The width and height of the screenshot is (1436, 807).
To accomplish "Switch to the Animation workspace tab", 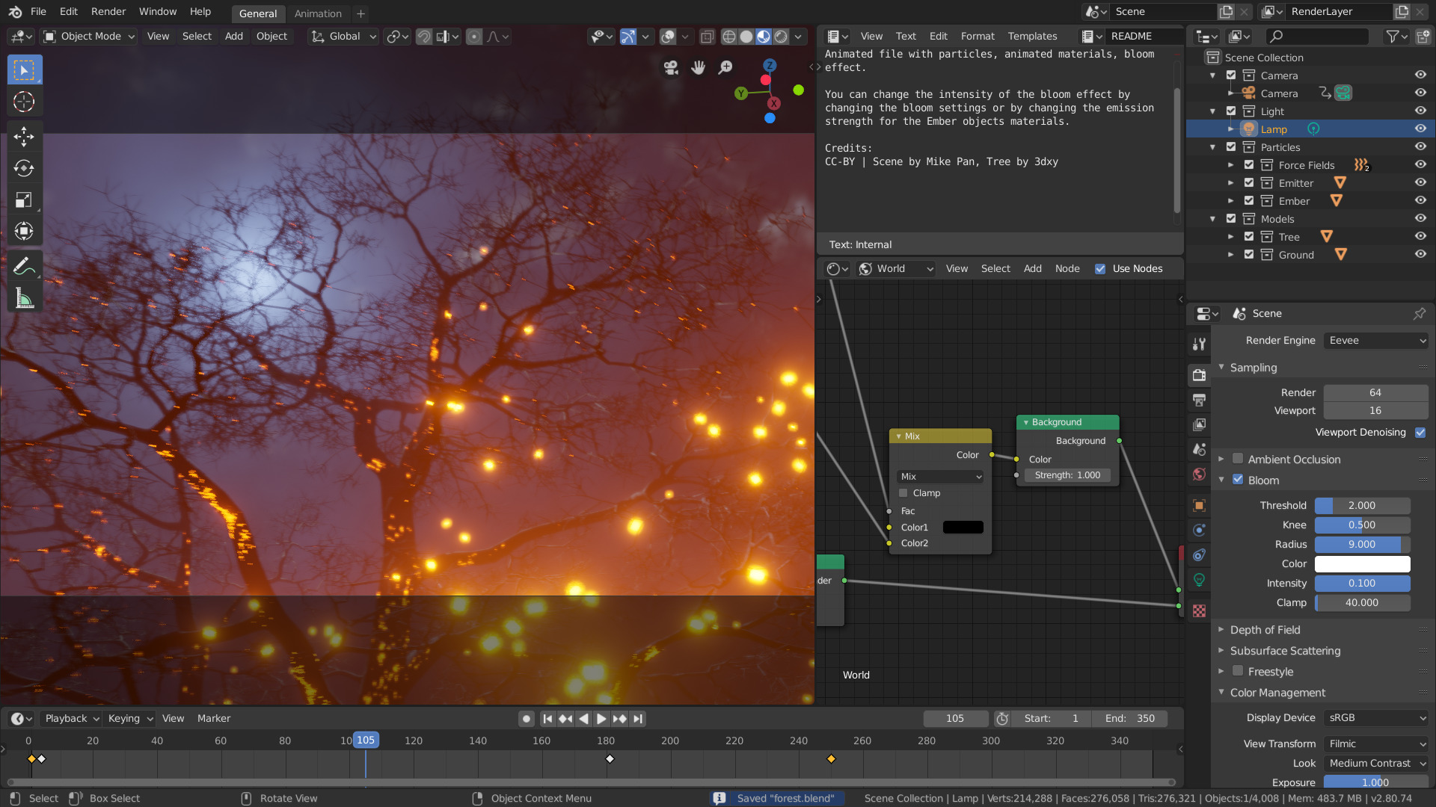I will [319, 13].
